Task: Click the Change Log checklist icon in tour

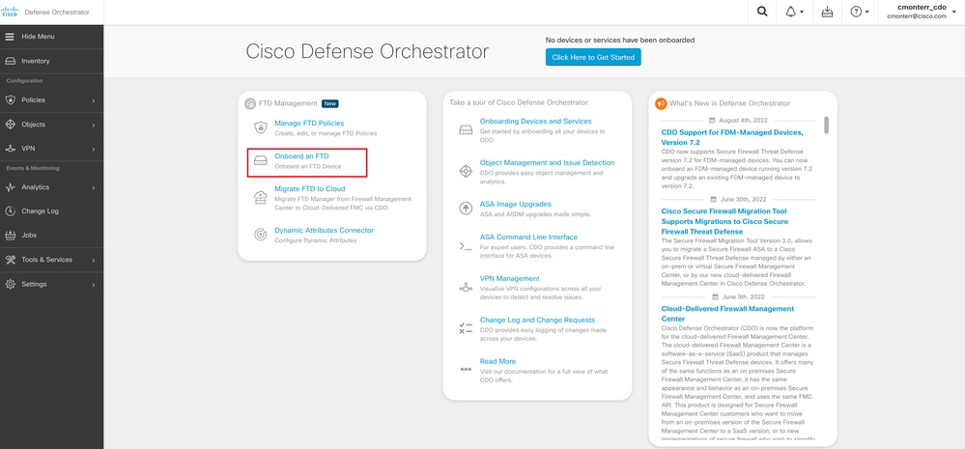Action: [466, 328]
